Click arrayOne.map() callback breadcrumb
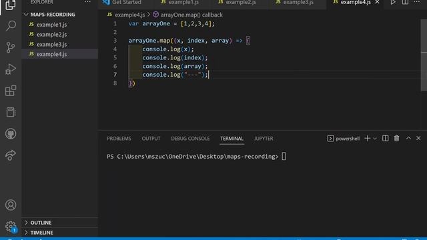The width and height of the screenshot is (427, 240). click(191, 15)
